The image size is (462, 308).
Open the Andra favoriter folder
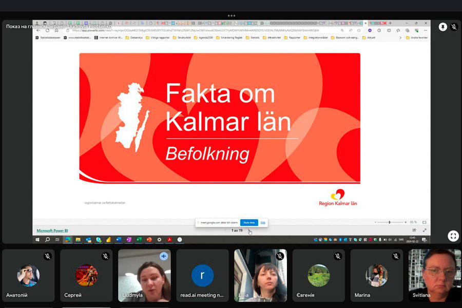coord(417,37)
